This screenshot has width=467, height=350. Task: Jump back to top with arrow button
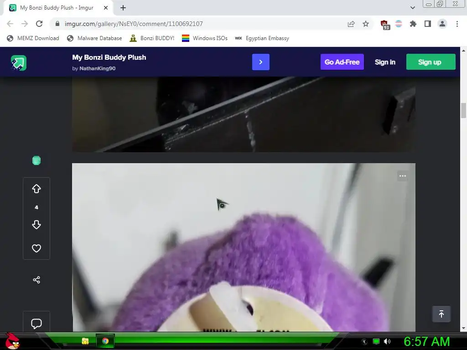[441, 314]
